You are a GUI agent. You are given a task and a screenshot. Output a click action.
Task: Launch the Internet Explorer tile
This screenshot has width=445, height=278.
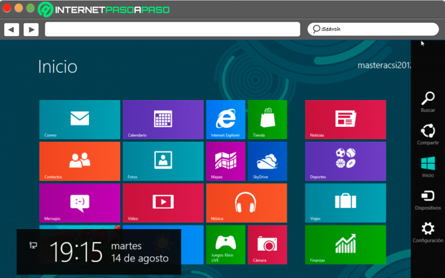(226, 120)
